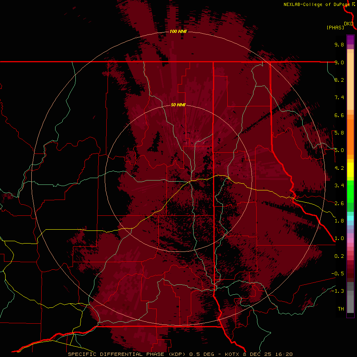
Task: Click the [PHAS] legend unit label
Action: click(x=335, y=27)
